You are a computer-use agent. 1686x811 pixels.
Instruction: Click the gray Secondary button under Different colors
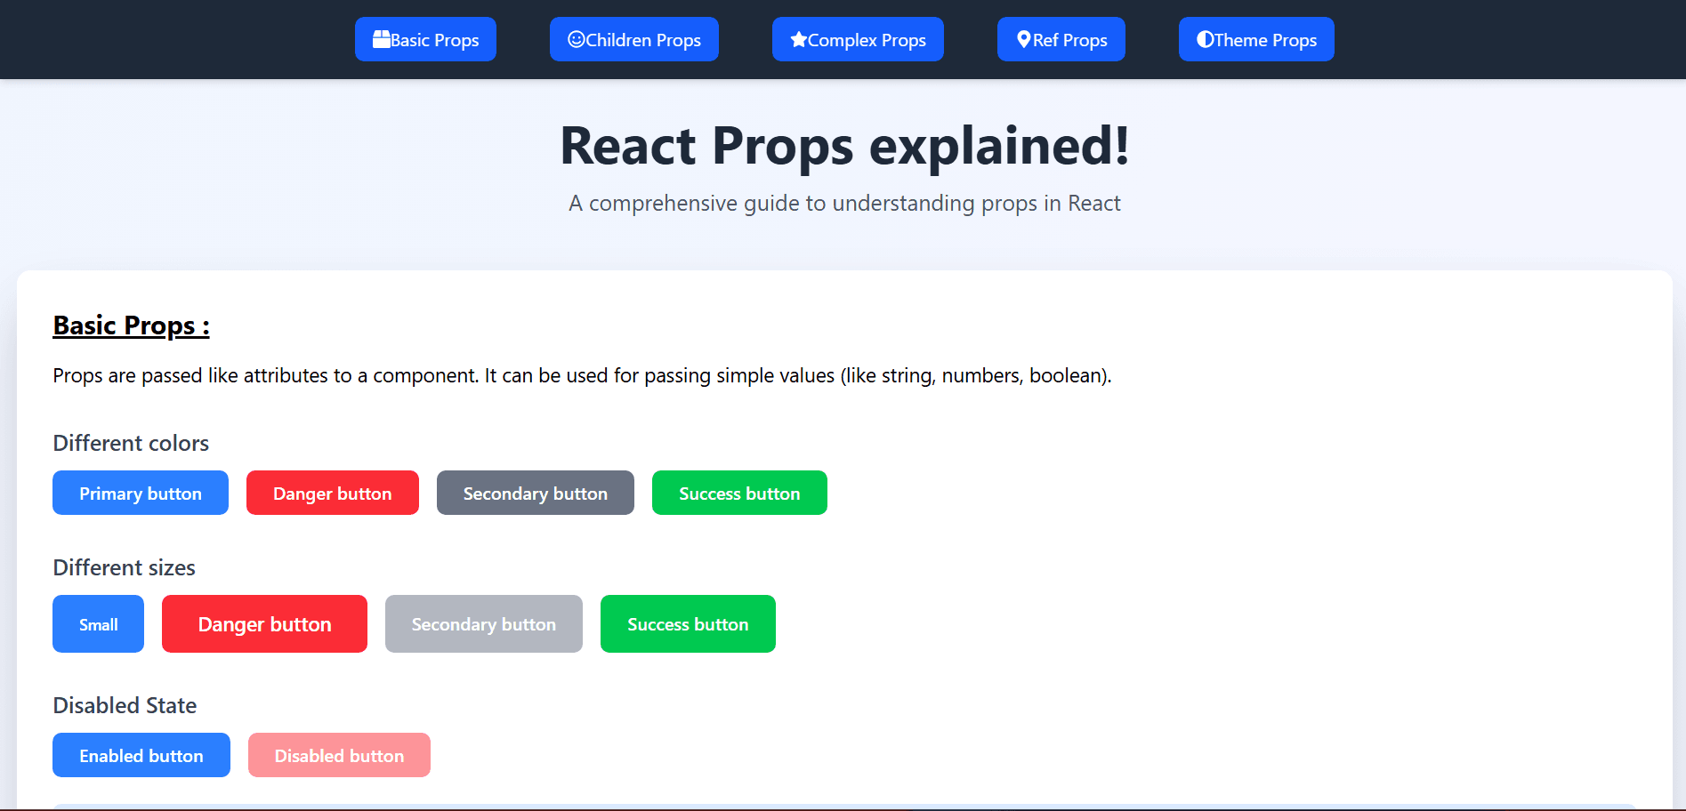(536, 493)
